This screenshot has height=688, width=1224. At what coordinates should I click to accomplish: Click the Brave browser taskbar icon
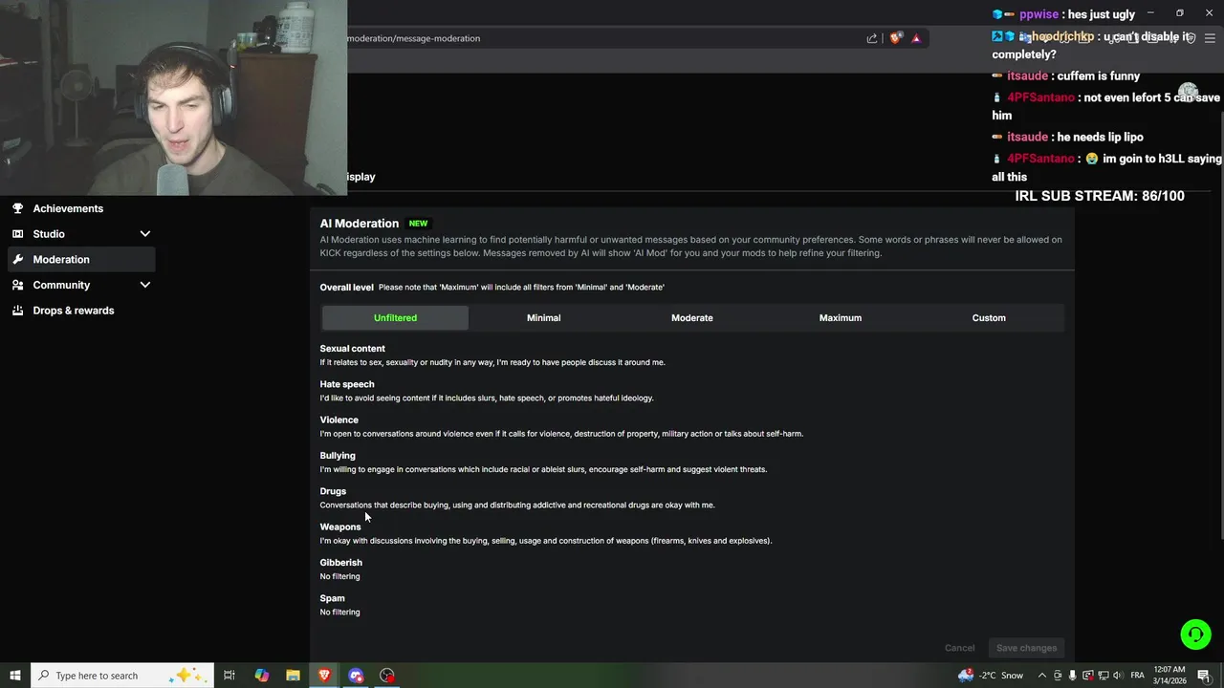coord(324,676)
